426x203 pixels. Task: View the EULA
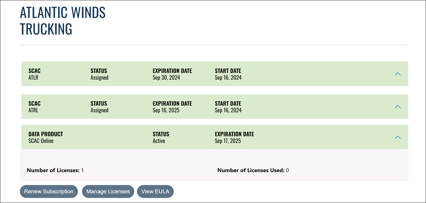tap(155, 191)
